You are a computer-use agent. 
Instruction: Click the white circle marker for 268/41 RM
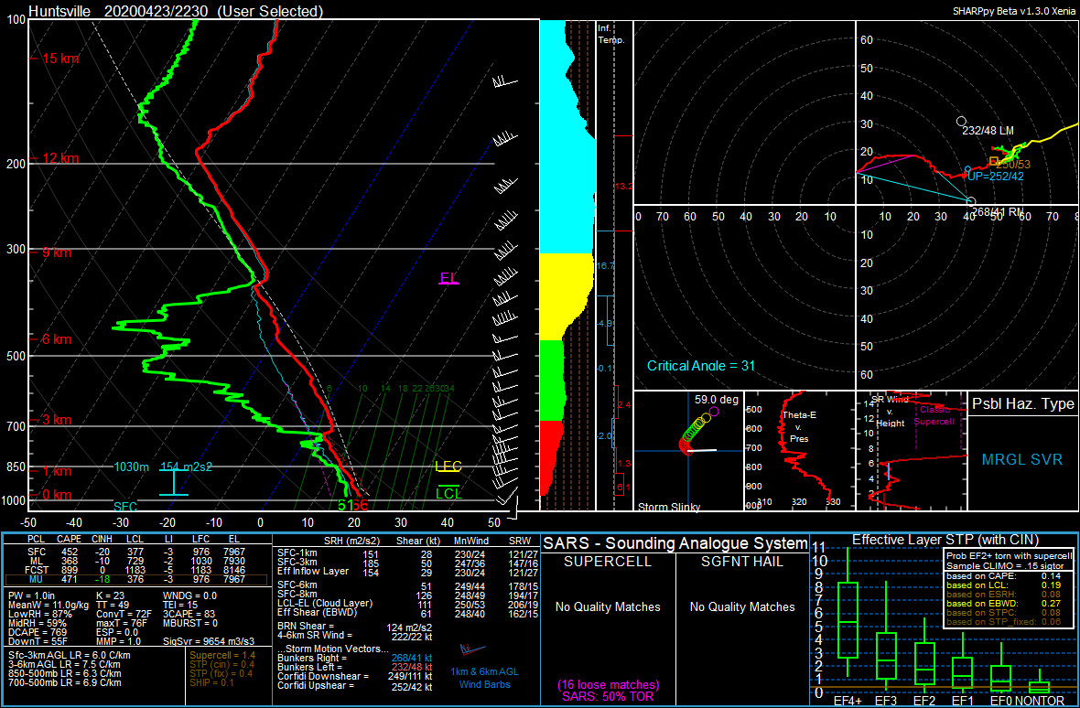click(x=971, y=201)
